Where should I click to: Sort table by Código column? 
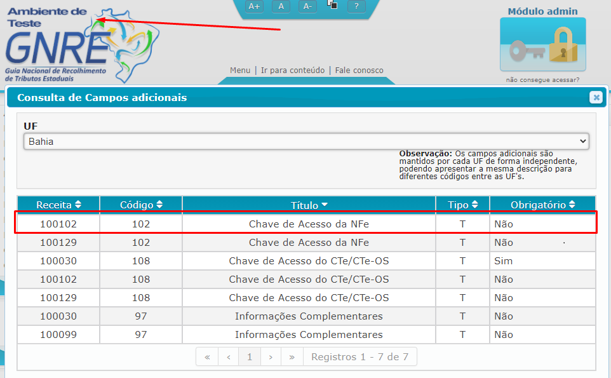(x=141, y=205)
